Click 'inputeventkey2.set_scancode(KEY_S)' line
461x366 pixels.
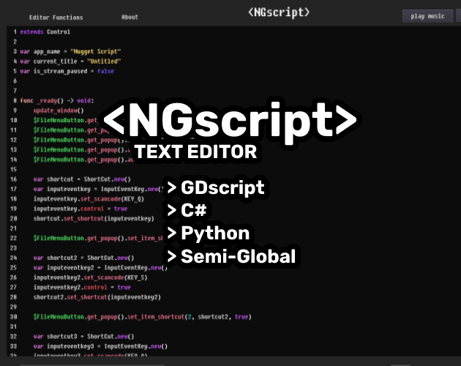click(x=91, y=277)
